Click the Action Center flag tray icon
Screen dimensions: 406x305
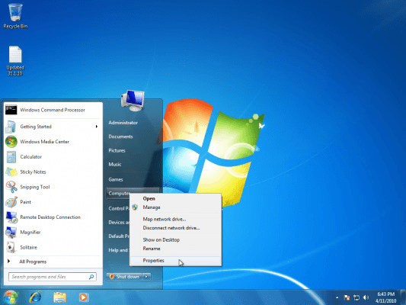(347, 297)
